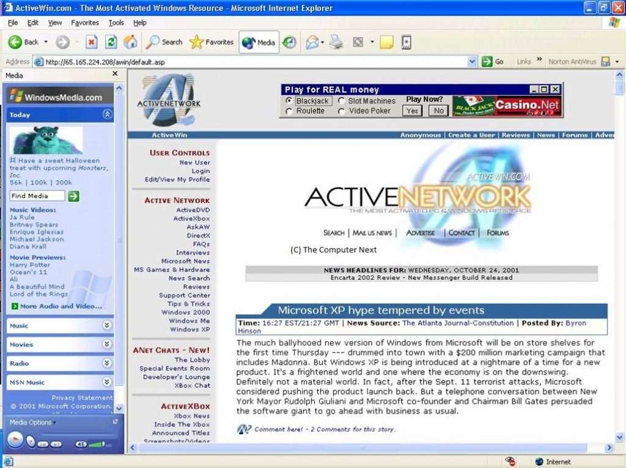Refresh the page with the toolbar icon
This screenshot has width=626, height=468.
click(x=111, y=42)
